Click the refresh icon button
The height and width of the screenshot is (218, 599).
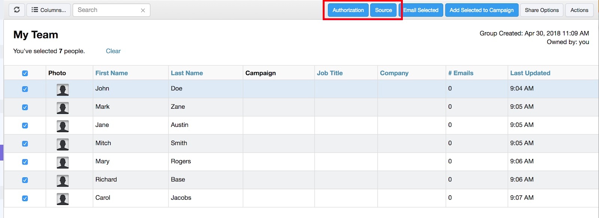[17, 10]
